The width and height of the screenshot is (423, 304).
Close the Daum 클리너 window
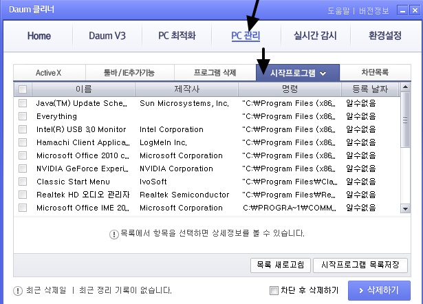click(415, 11)
